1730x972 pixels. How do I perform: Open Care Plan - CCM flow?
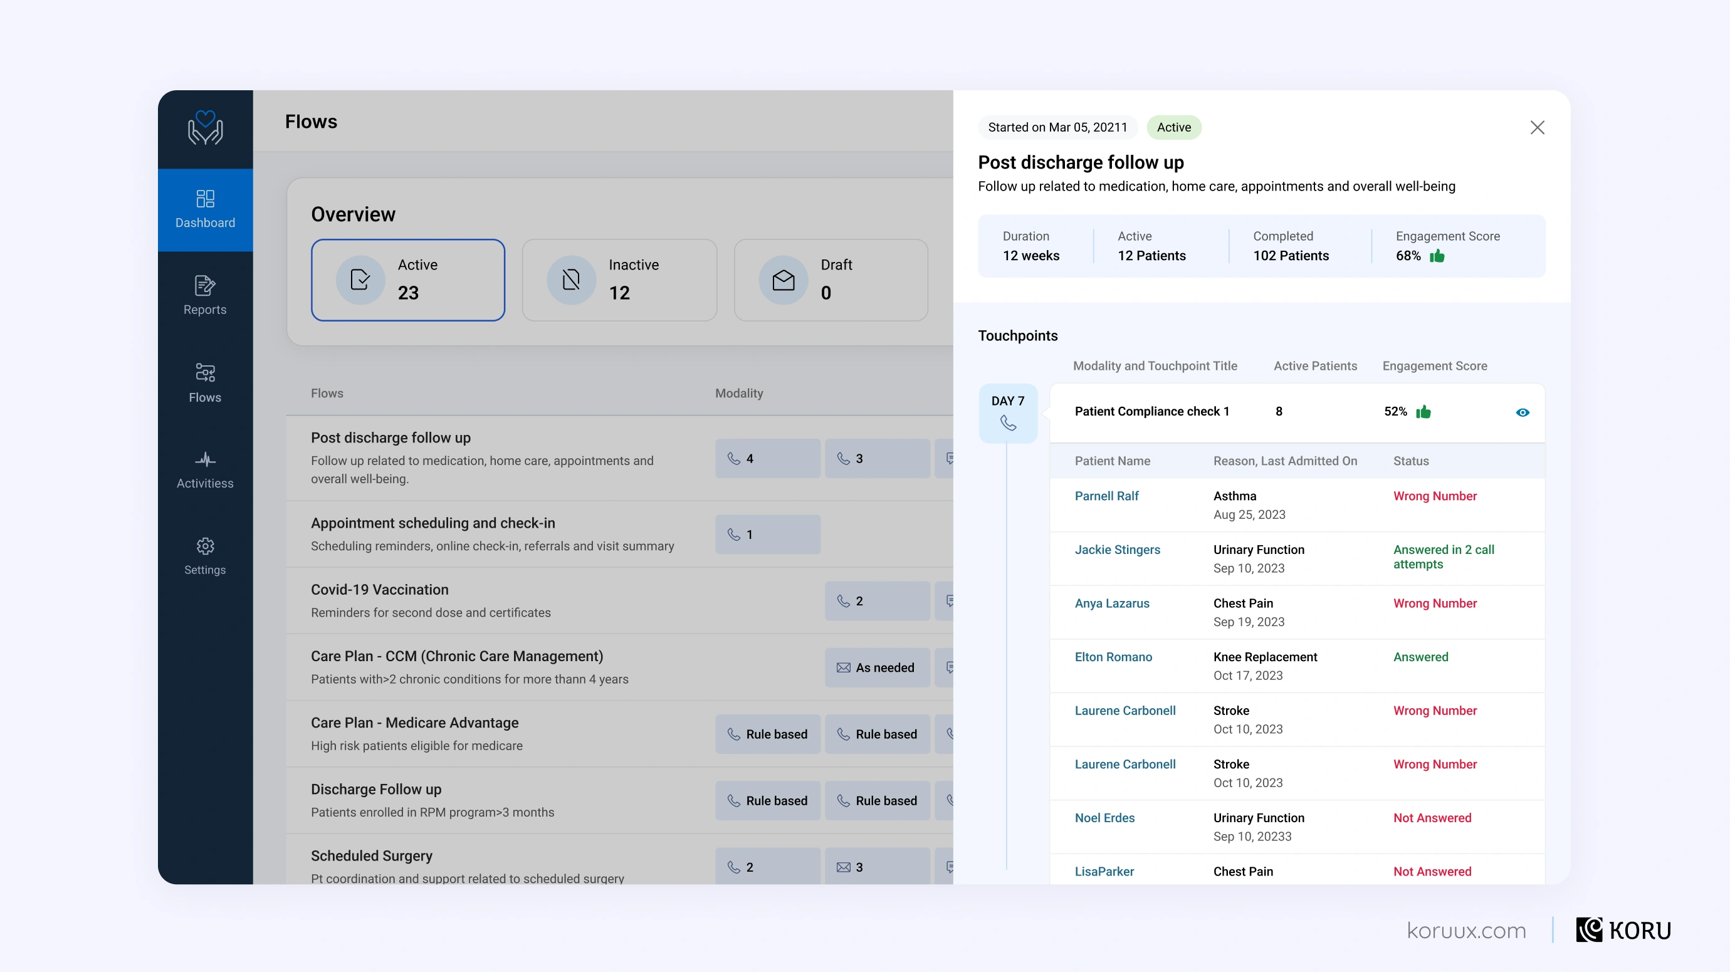(619, 667)
